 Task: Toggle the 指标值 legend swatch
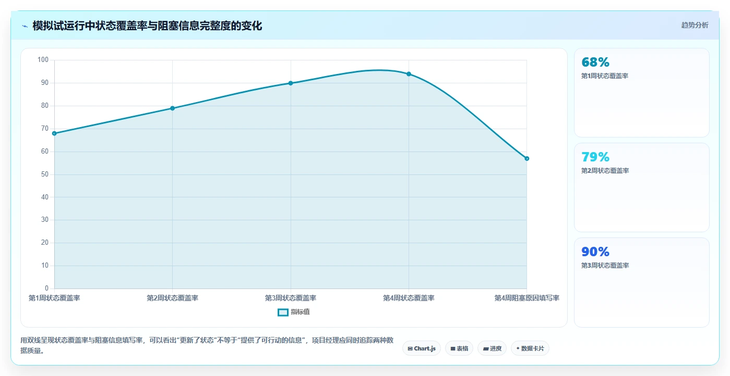(283, 312)
